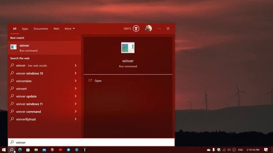Expand arrow beside 'winverifytrust'
Image resolution: width=273 pixels, height=153 pixels.
point(76,119)
